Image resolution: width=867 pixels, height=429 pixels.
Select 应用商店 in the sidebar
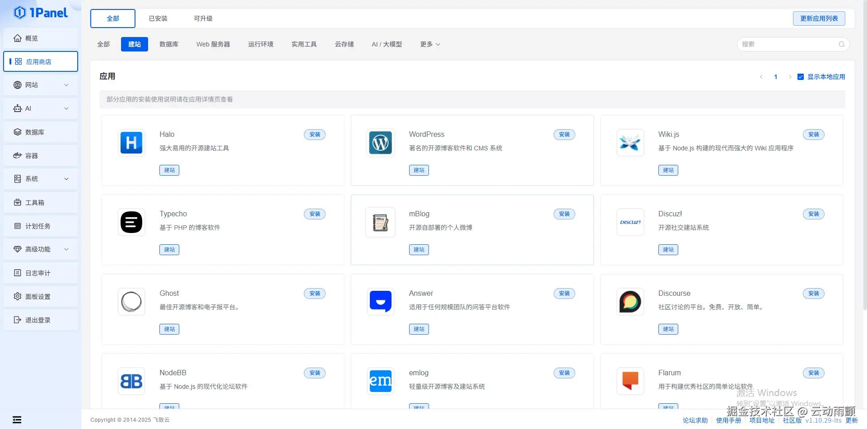pyautogui.click(x=41, y=61)
